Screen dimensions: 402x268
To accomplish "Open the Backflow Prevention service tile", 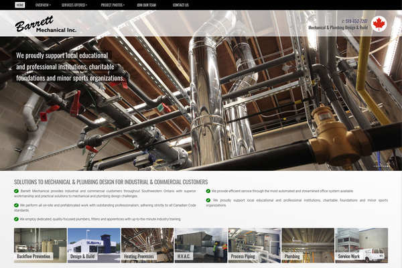I will click(40, 245).
